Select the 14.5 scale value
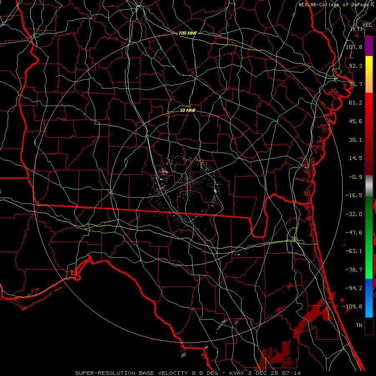376x376 pixels. pos(356,158)
